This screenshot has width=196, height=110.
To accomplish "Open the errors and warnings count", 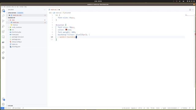I will coord(8,108).
